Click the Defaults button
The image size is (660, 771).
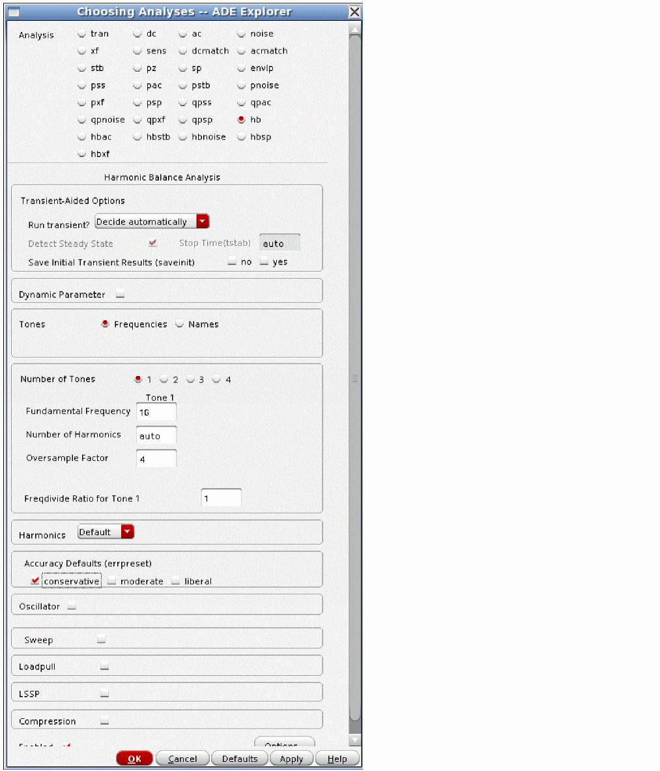pos(240,759)
